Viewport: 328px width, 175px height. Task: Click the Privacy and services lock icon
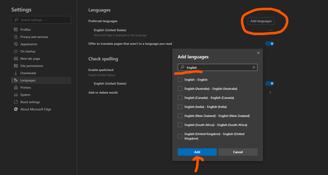16,37
